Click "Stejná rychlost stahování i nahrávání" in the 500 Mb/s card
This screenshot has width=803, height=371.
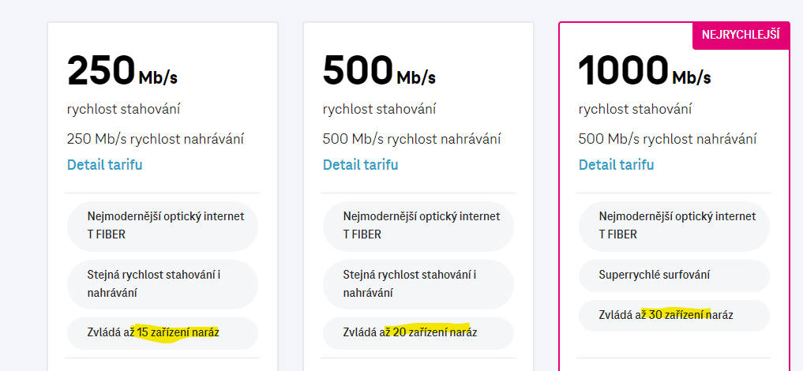418,284
